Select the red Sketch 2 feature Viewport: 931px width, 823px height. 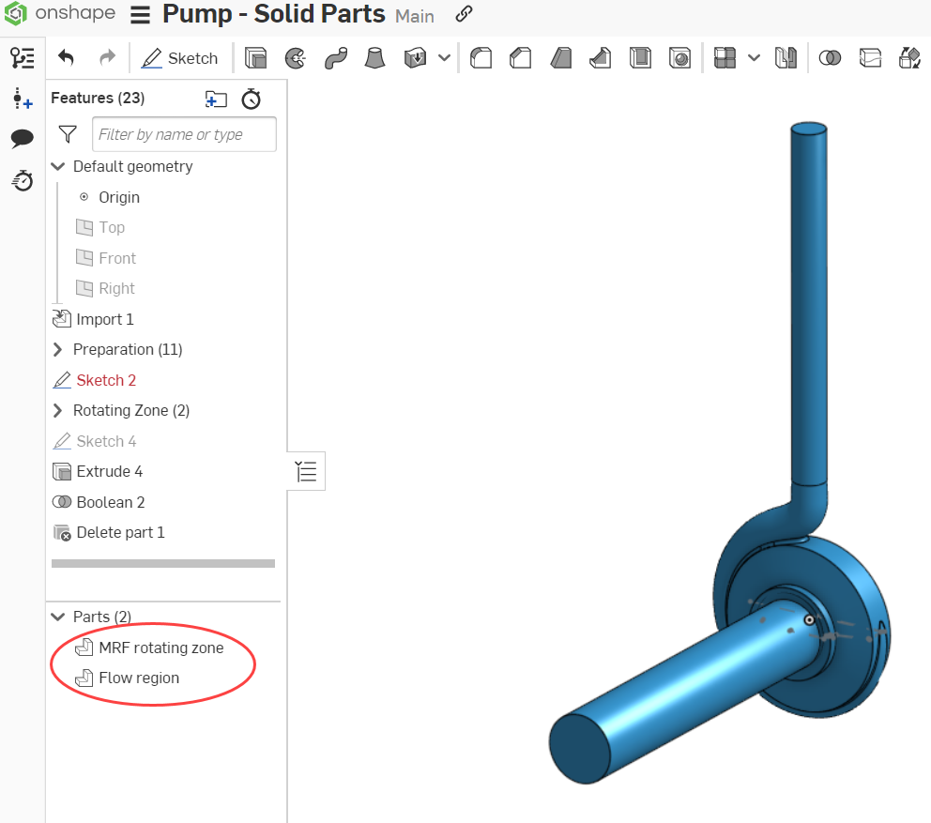106,380
